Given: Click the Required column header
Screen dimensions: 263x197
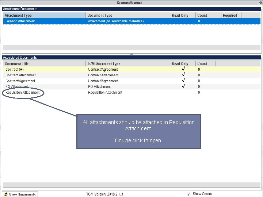Looking at the screenshot, I should point(231,15).
